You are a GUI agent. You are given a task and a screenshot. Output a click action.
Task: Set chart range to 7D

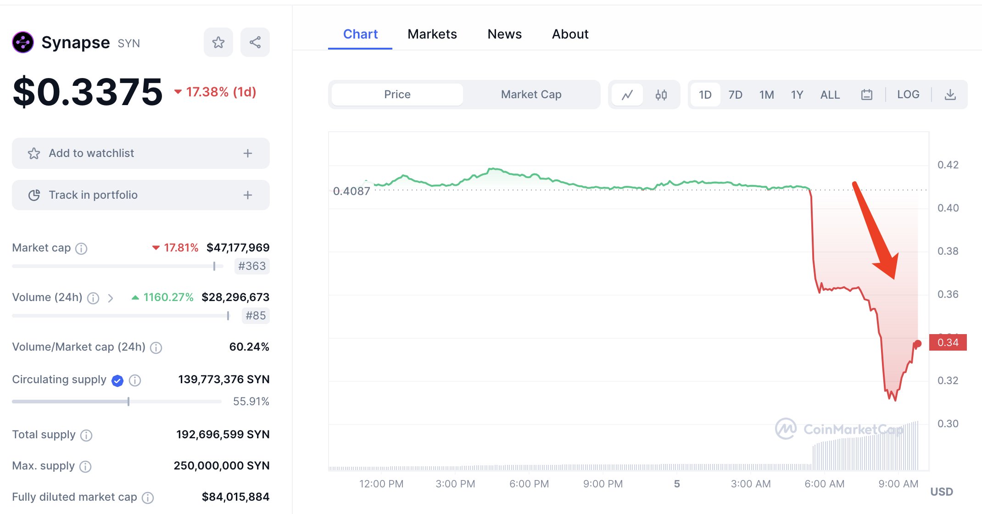(x=736, y=95)
